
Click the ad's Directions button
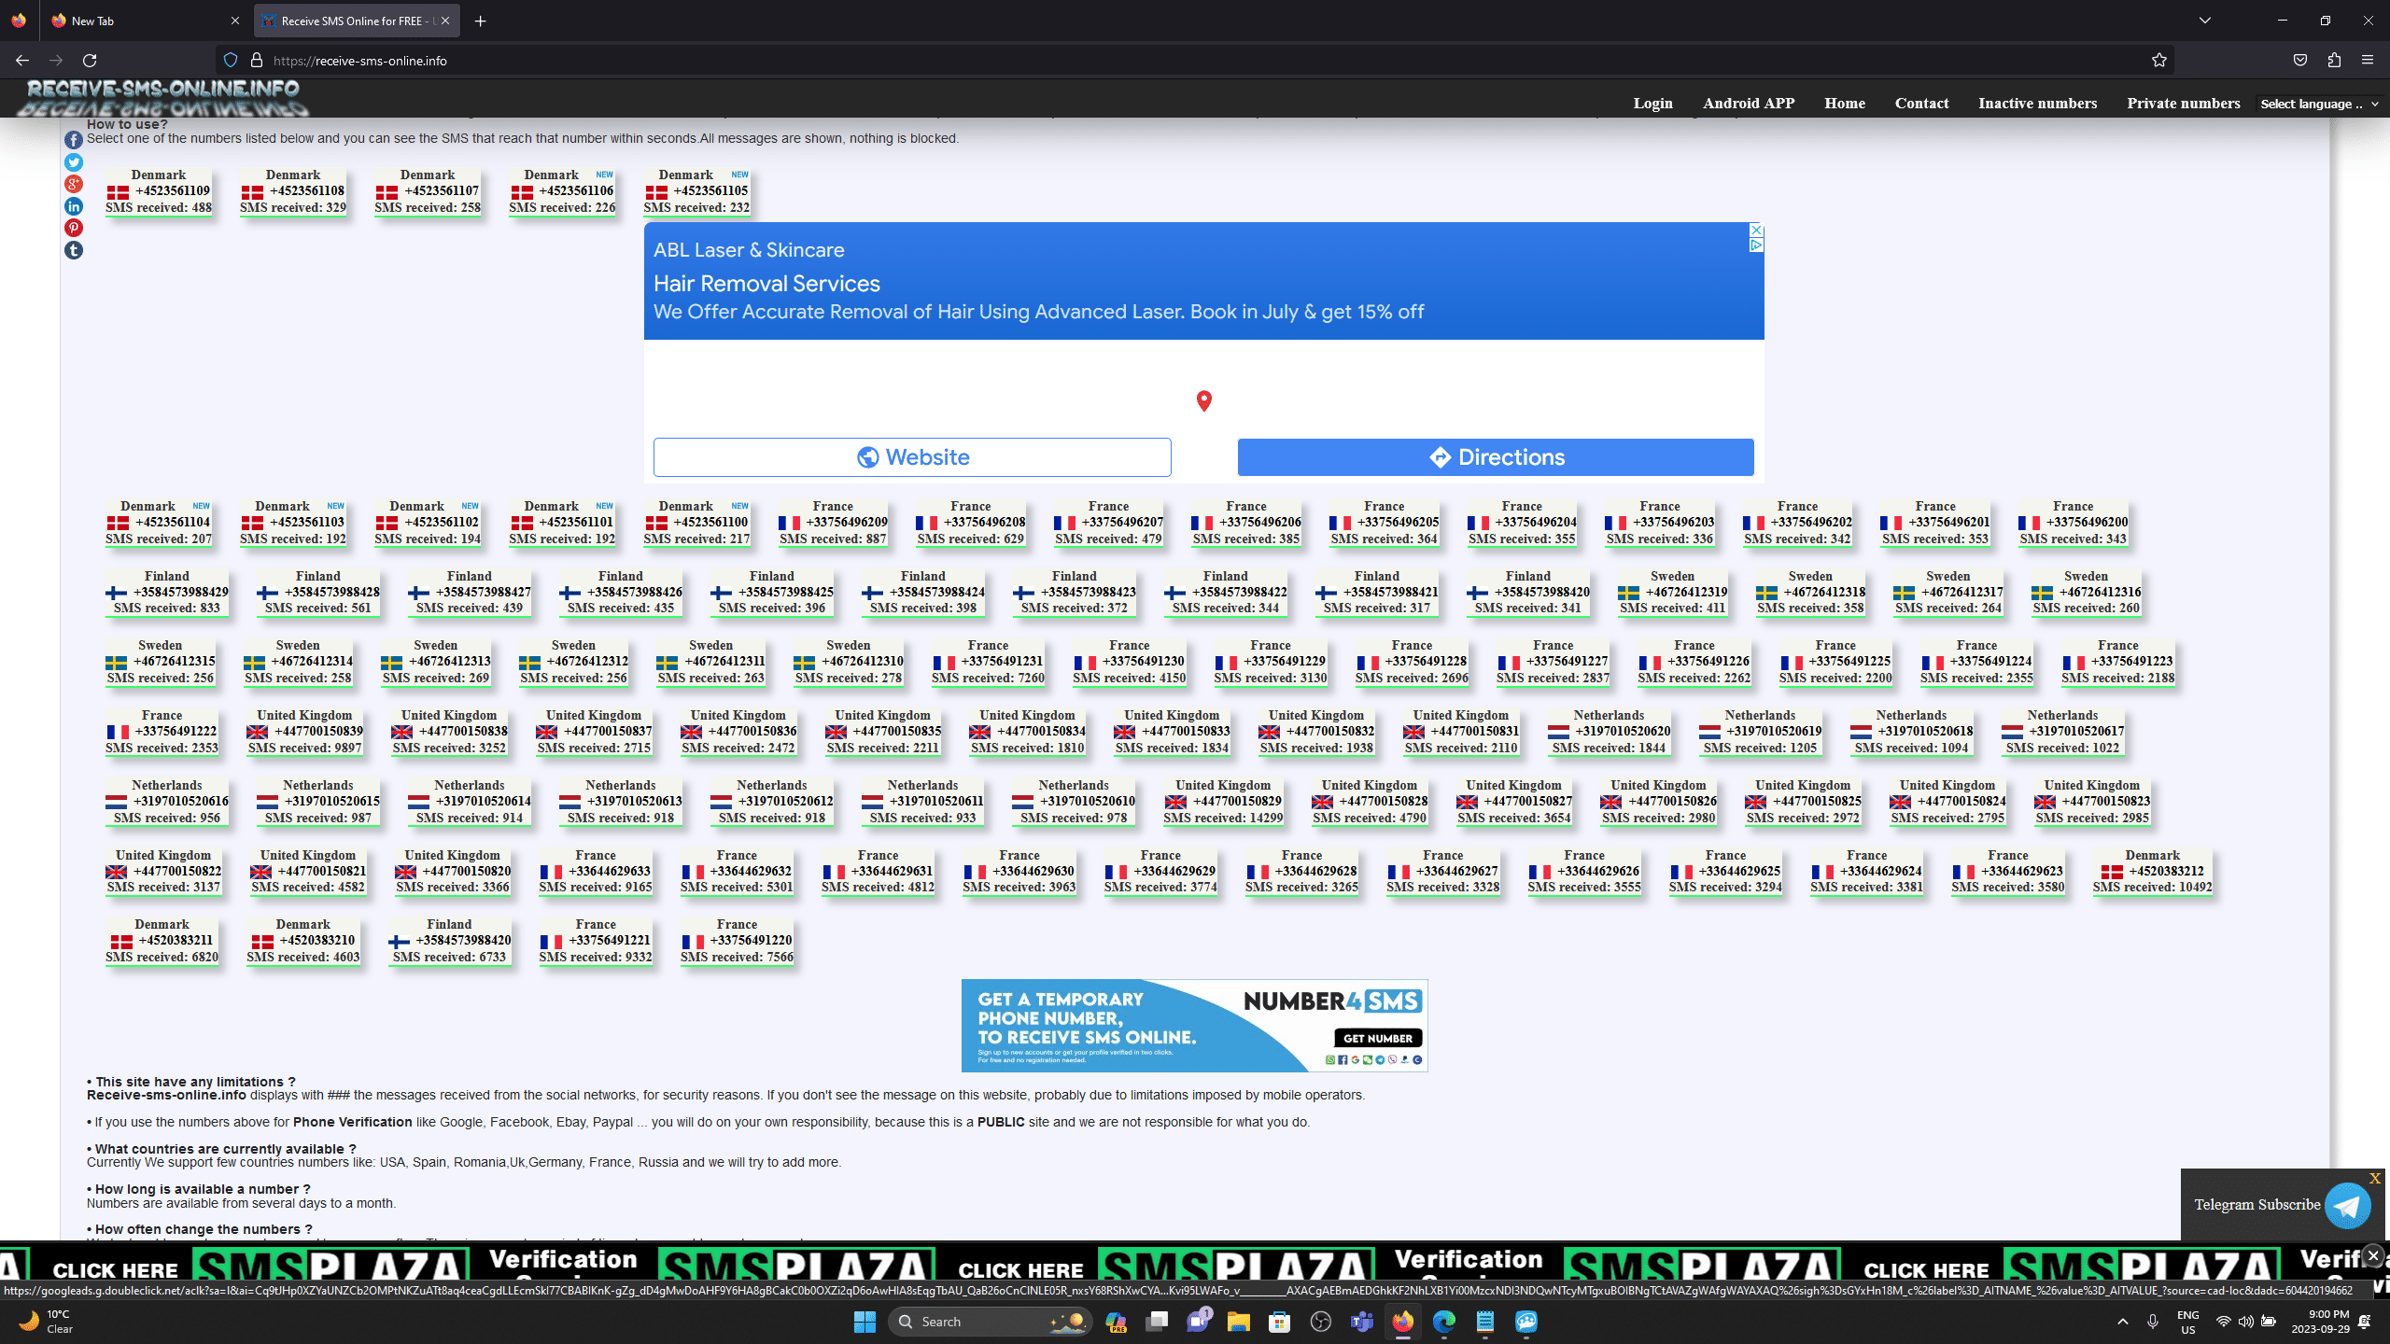click(x=1496, y=457)
